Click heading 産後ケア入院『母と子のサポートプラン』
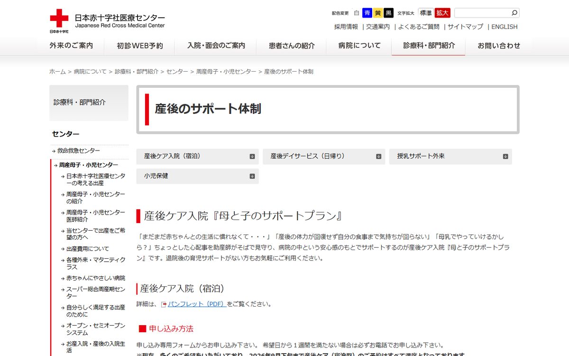This screenshot has height=356, width=569. click(x=243, y=216)
